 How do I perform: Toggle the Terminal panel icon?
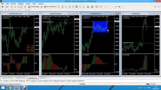coord(22,7)
